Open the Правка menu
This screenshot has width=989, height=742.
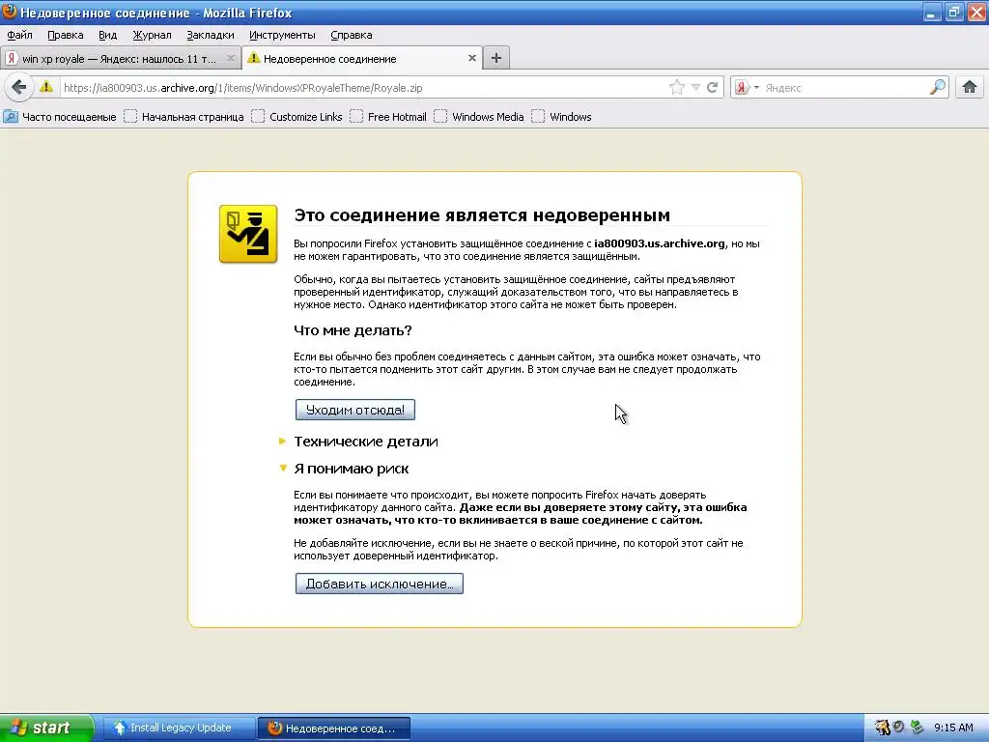coord(66,35)
